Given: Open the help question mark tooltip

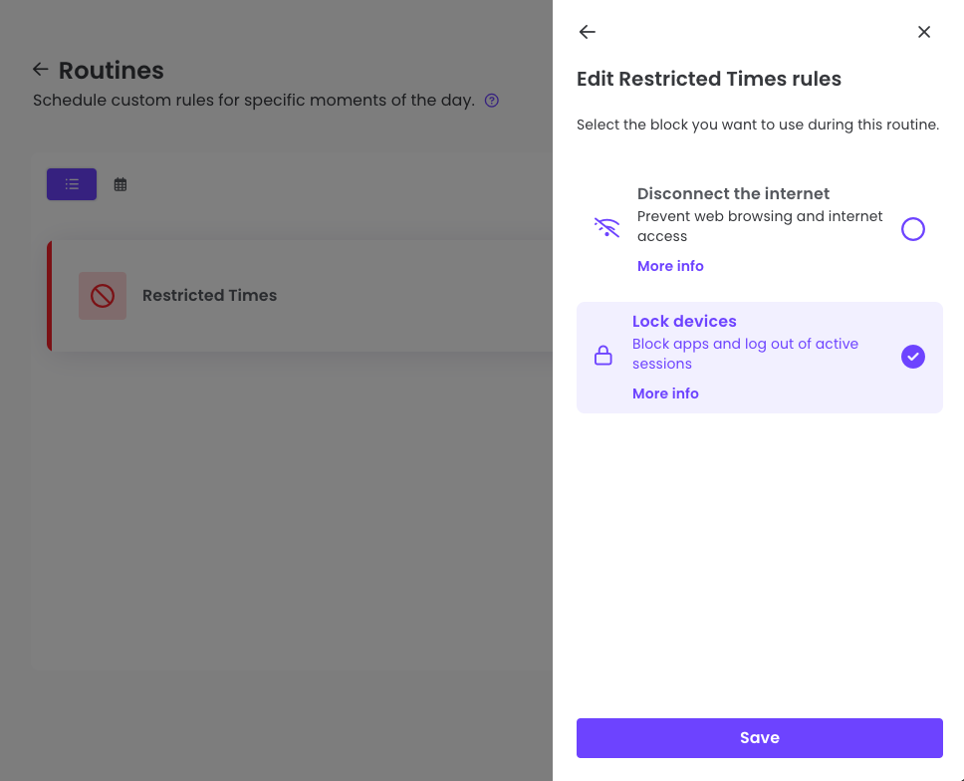Looking at the screenshot, I should pyautogui.click(x=491, y=100).
